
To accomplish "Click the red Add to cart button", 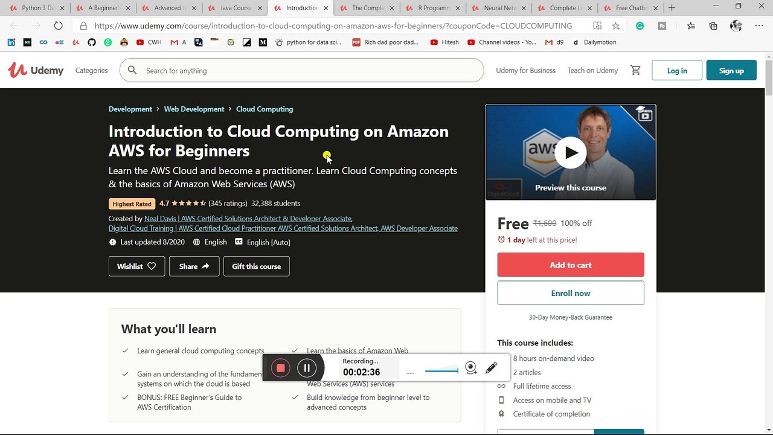I will coord(571,265).
